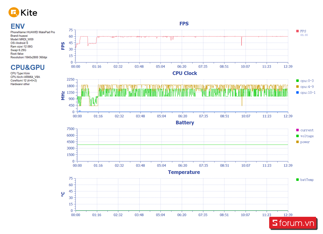Viewport: 323px width, 234px height.
Task: Click the PhoneName HUAWEI MatePad Pro line
Action: (33, 32)
